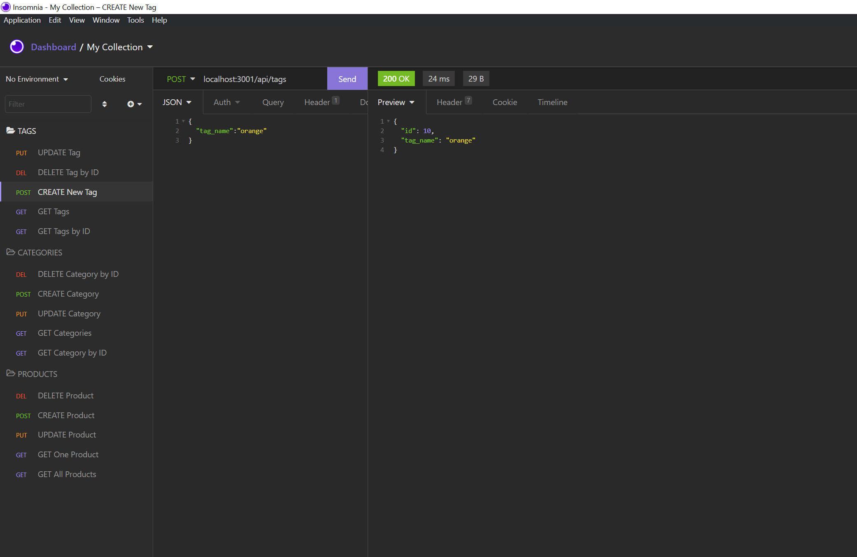The width and height of the screenshot is (857, 557).
Task: Click inside the Filter input field
Action: 48,104
